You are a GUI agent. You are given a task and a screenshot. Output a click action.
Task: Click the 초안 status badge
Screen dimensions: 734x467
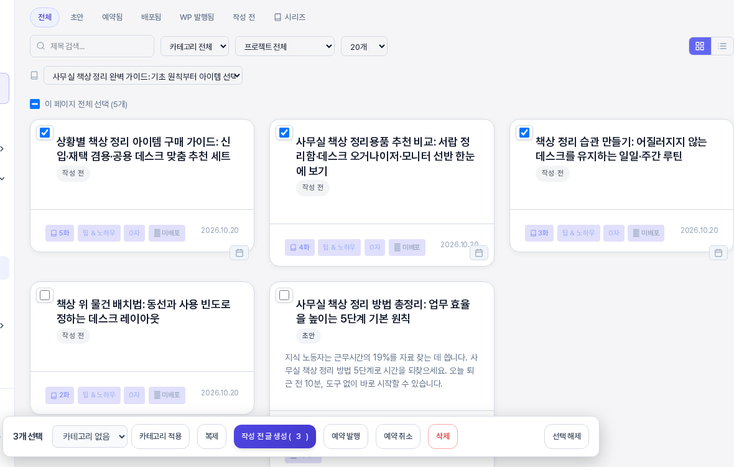pyautogui.click(x=309, y=336)
